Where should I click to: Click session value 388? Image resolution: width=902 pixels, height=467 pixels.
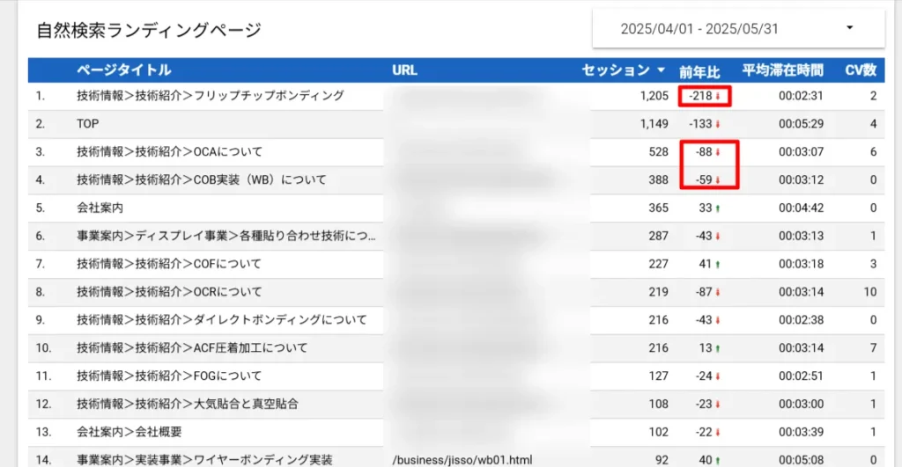tap(658, 179)
